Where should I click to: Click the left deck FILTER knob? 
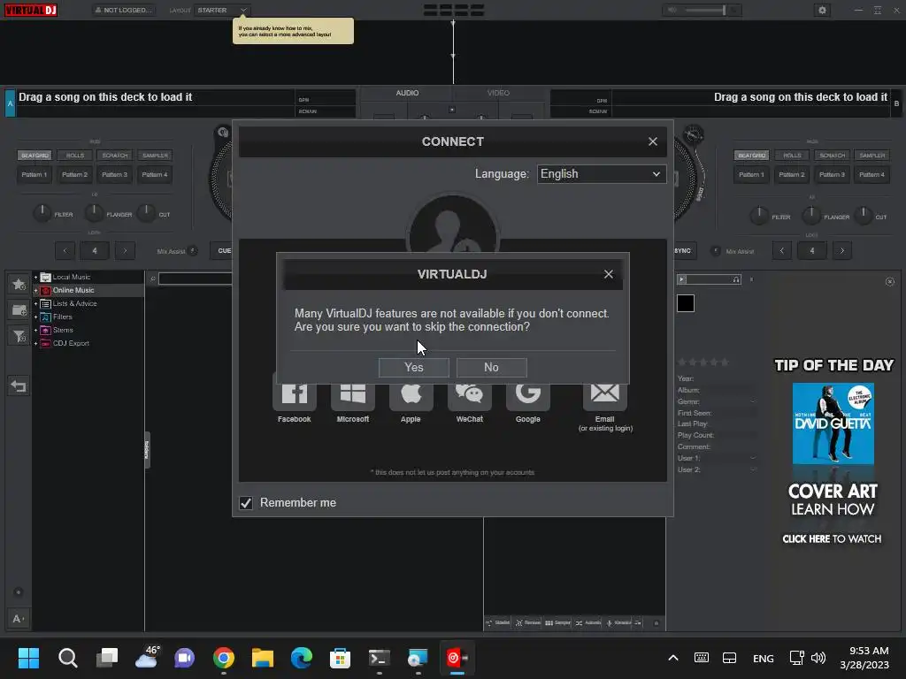(42, 213)
